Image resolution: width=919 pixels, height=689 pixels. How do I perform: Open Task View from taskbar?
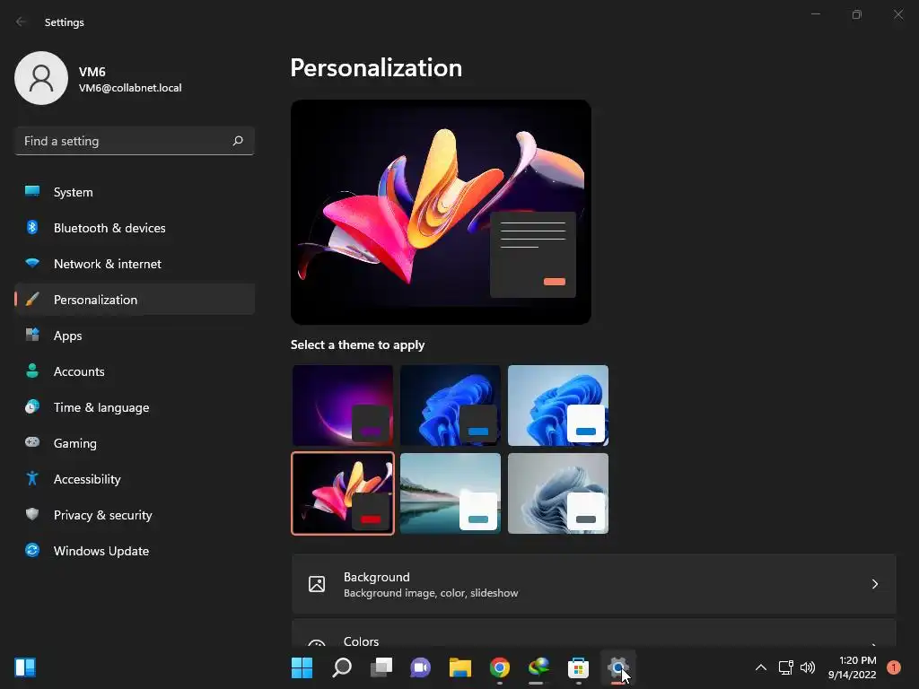point(381,667)
